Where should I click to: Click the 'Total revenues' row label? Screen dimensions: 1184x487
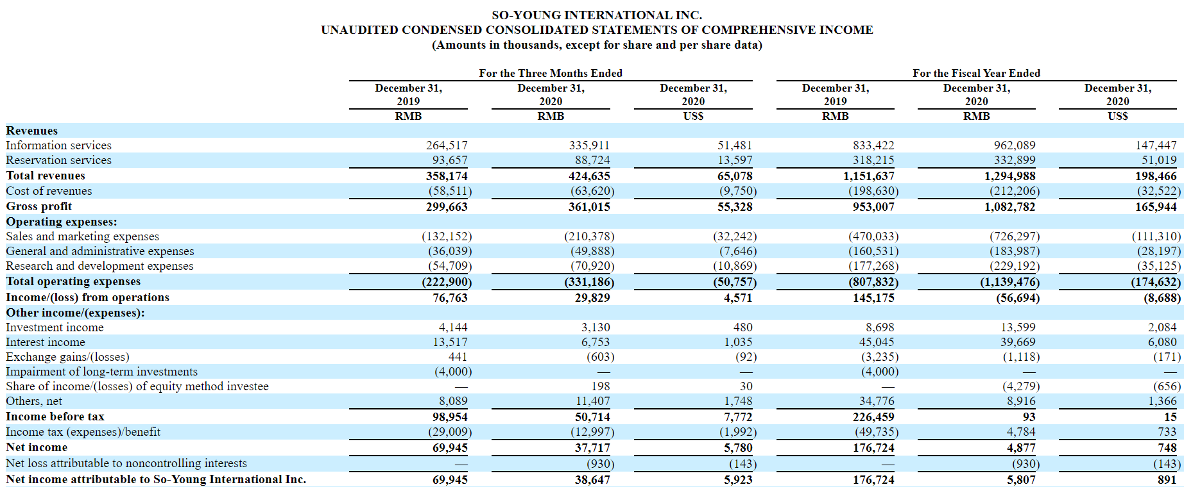[x=46, y=176]
